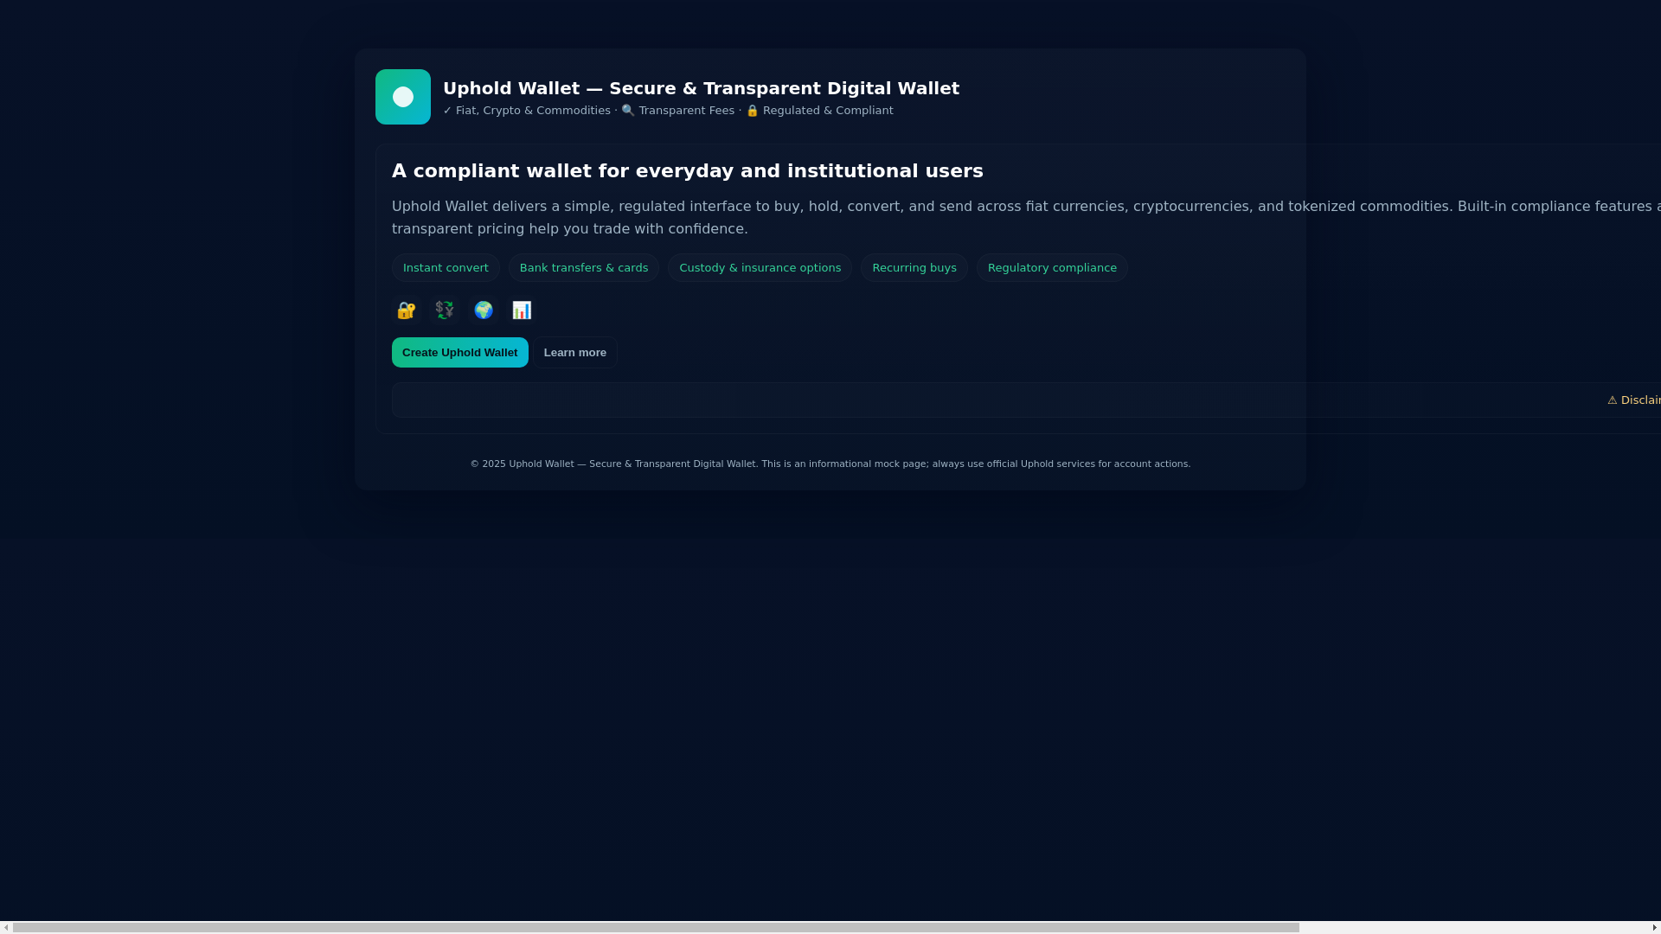Open the Learn more button
The height and width of the screenshot is (934, 1661).
pos(575,353)
